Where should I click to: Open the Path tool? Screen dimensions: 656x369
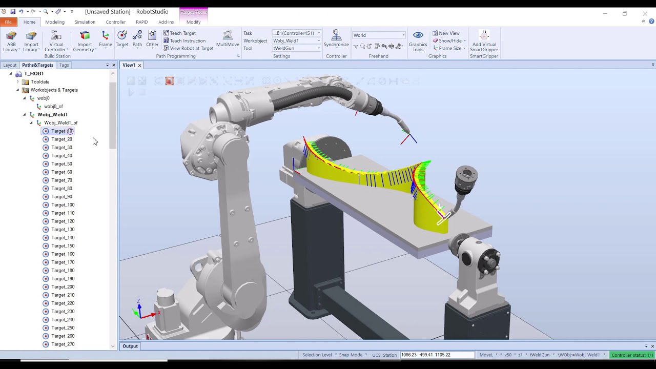[137, 40]
